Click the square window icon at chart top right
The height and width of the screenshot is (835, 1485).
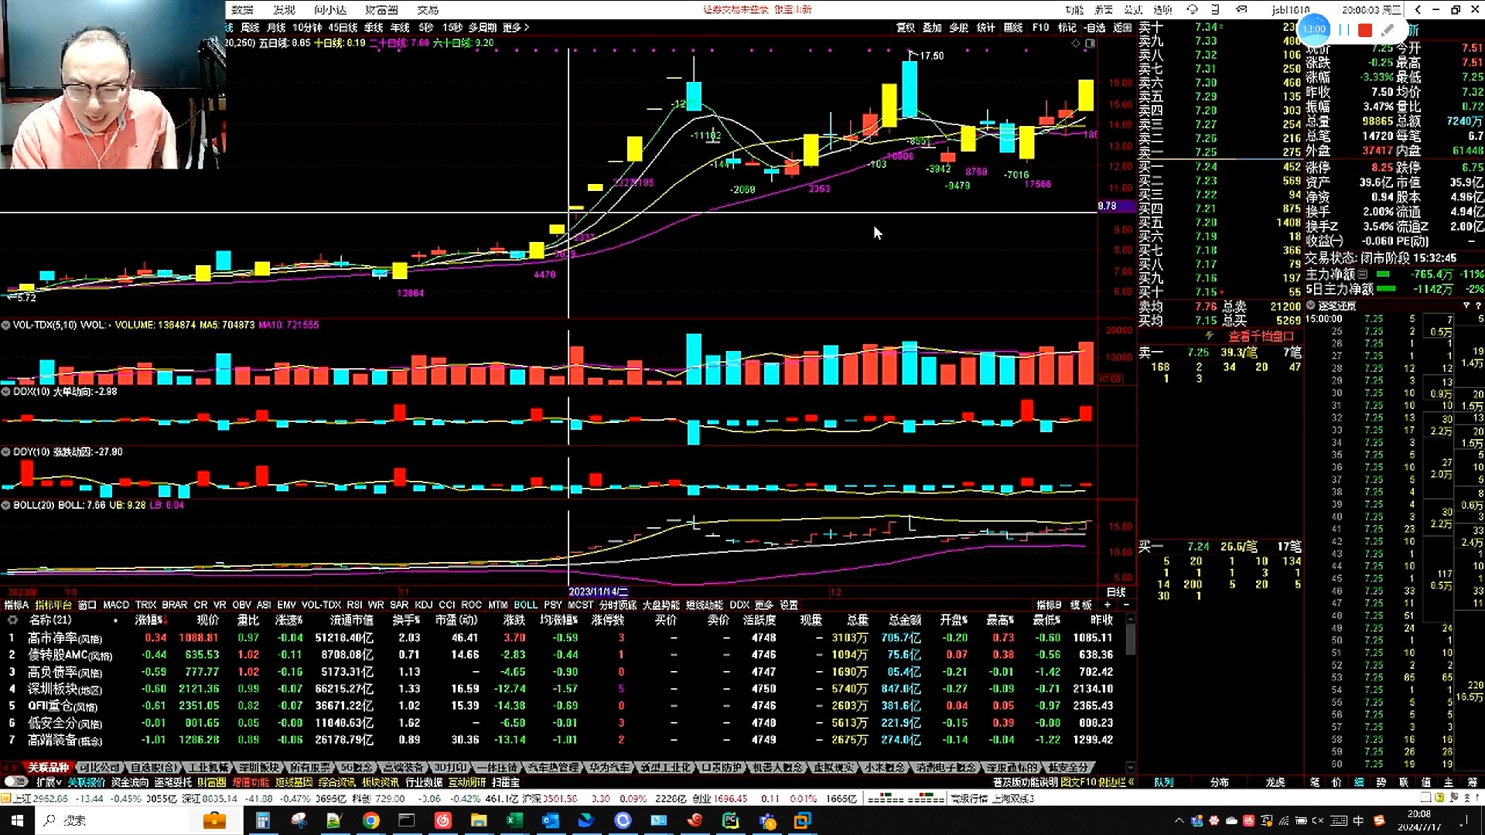[1090, 43]
